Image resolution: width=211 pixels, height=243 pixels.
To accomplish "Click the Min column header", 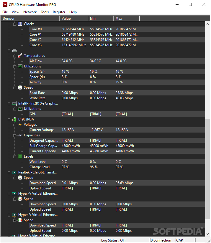I will click(x=101, y=19).
